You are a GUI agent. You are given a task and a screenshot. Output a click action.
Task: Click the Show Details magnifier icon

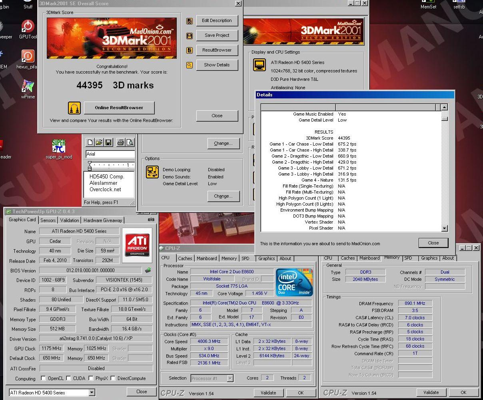(x=190, y=65)
